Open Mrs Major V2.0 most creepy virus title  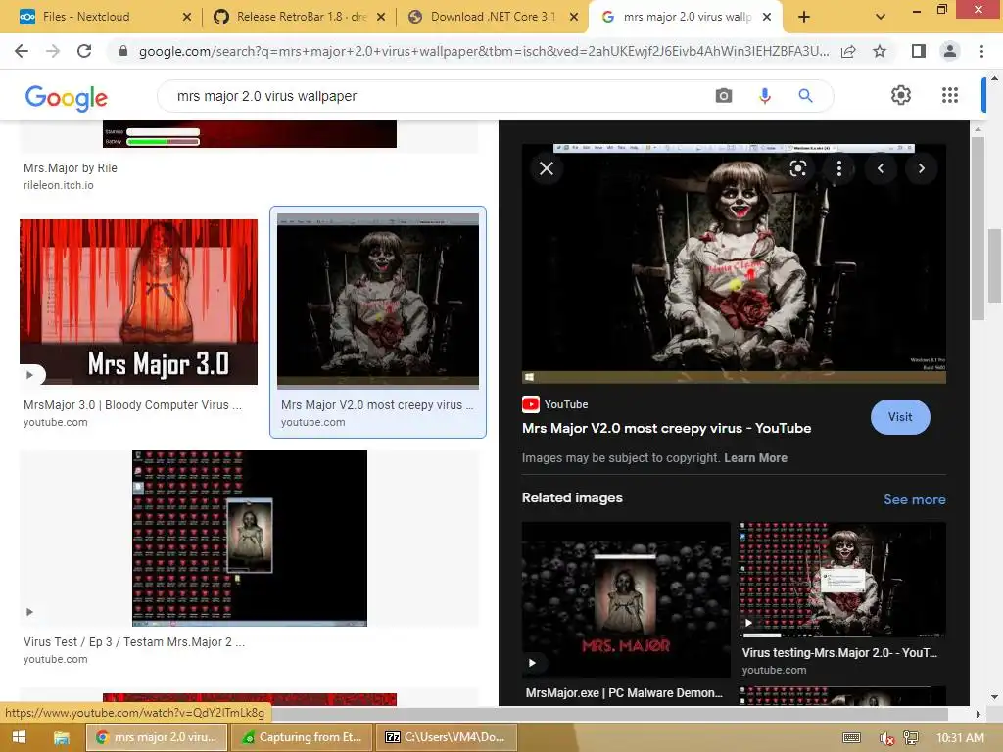[666, 428]
